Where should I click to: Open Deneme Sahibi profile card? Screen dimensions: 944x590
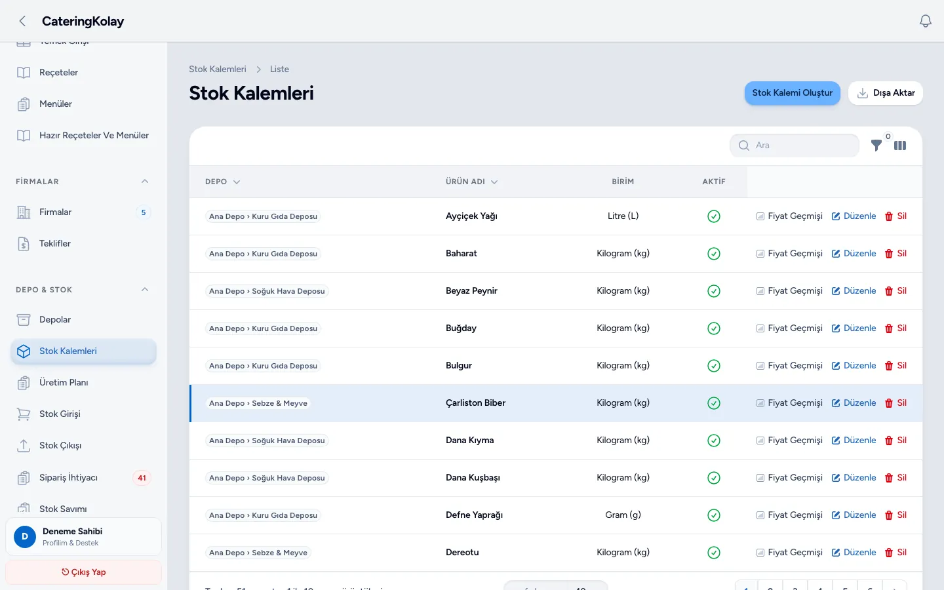(83, 537)
